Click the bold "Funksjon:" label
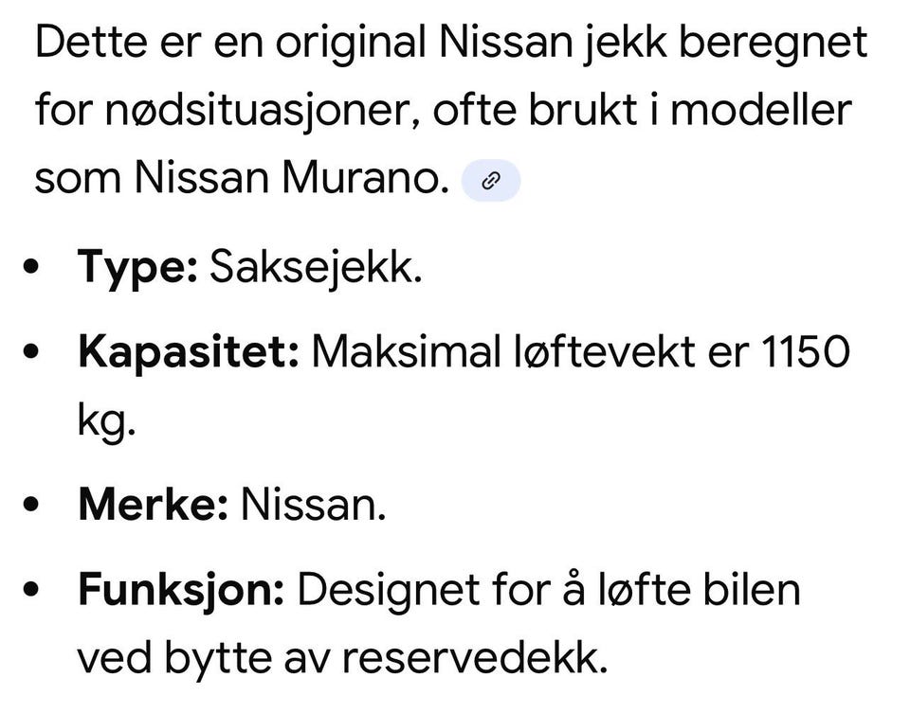 181,590
